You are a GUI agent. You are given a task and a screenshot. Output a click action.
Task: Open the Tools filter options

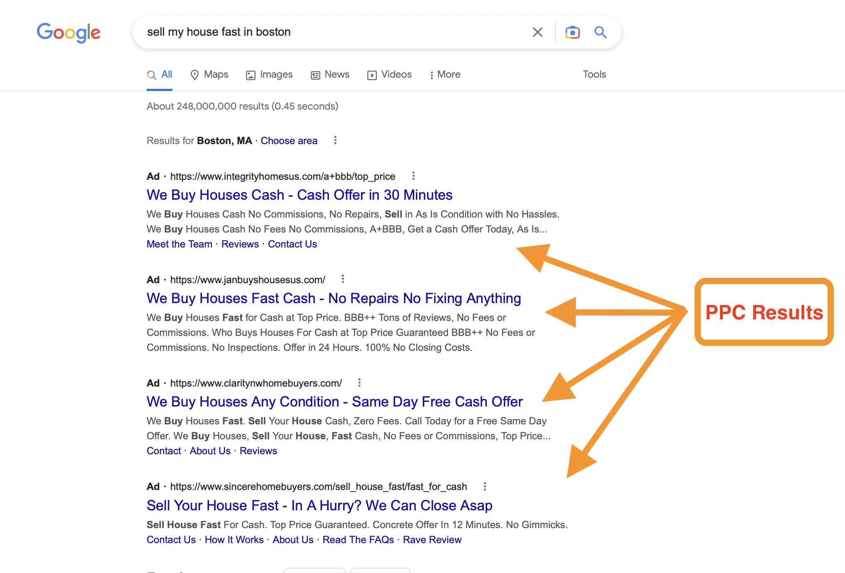(x=594, y=74)
